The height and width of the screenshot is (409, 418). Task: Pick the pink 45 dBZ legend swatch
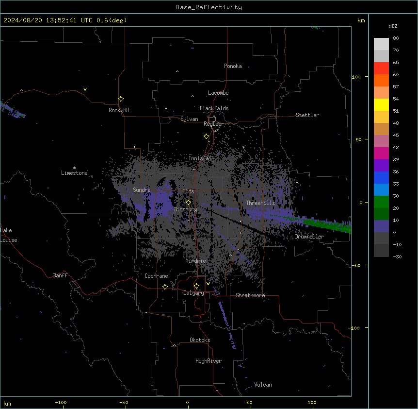(x=381, y=141)
